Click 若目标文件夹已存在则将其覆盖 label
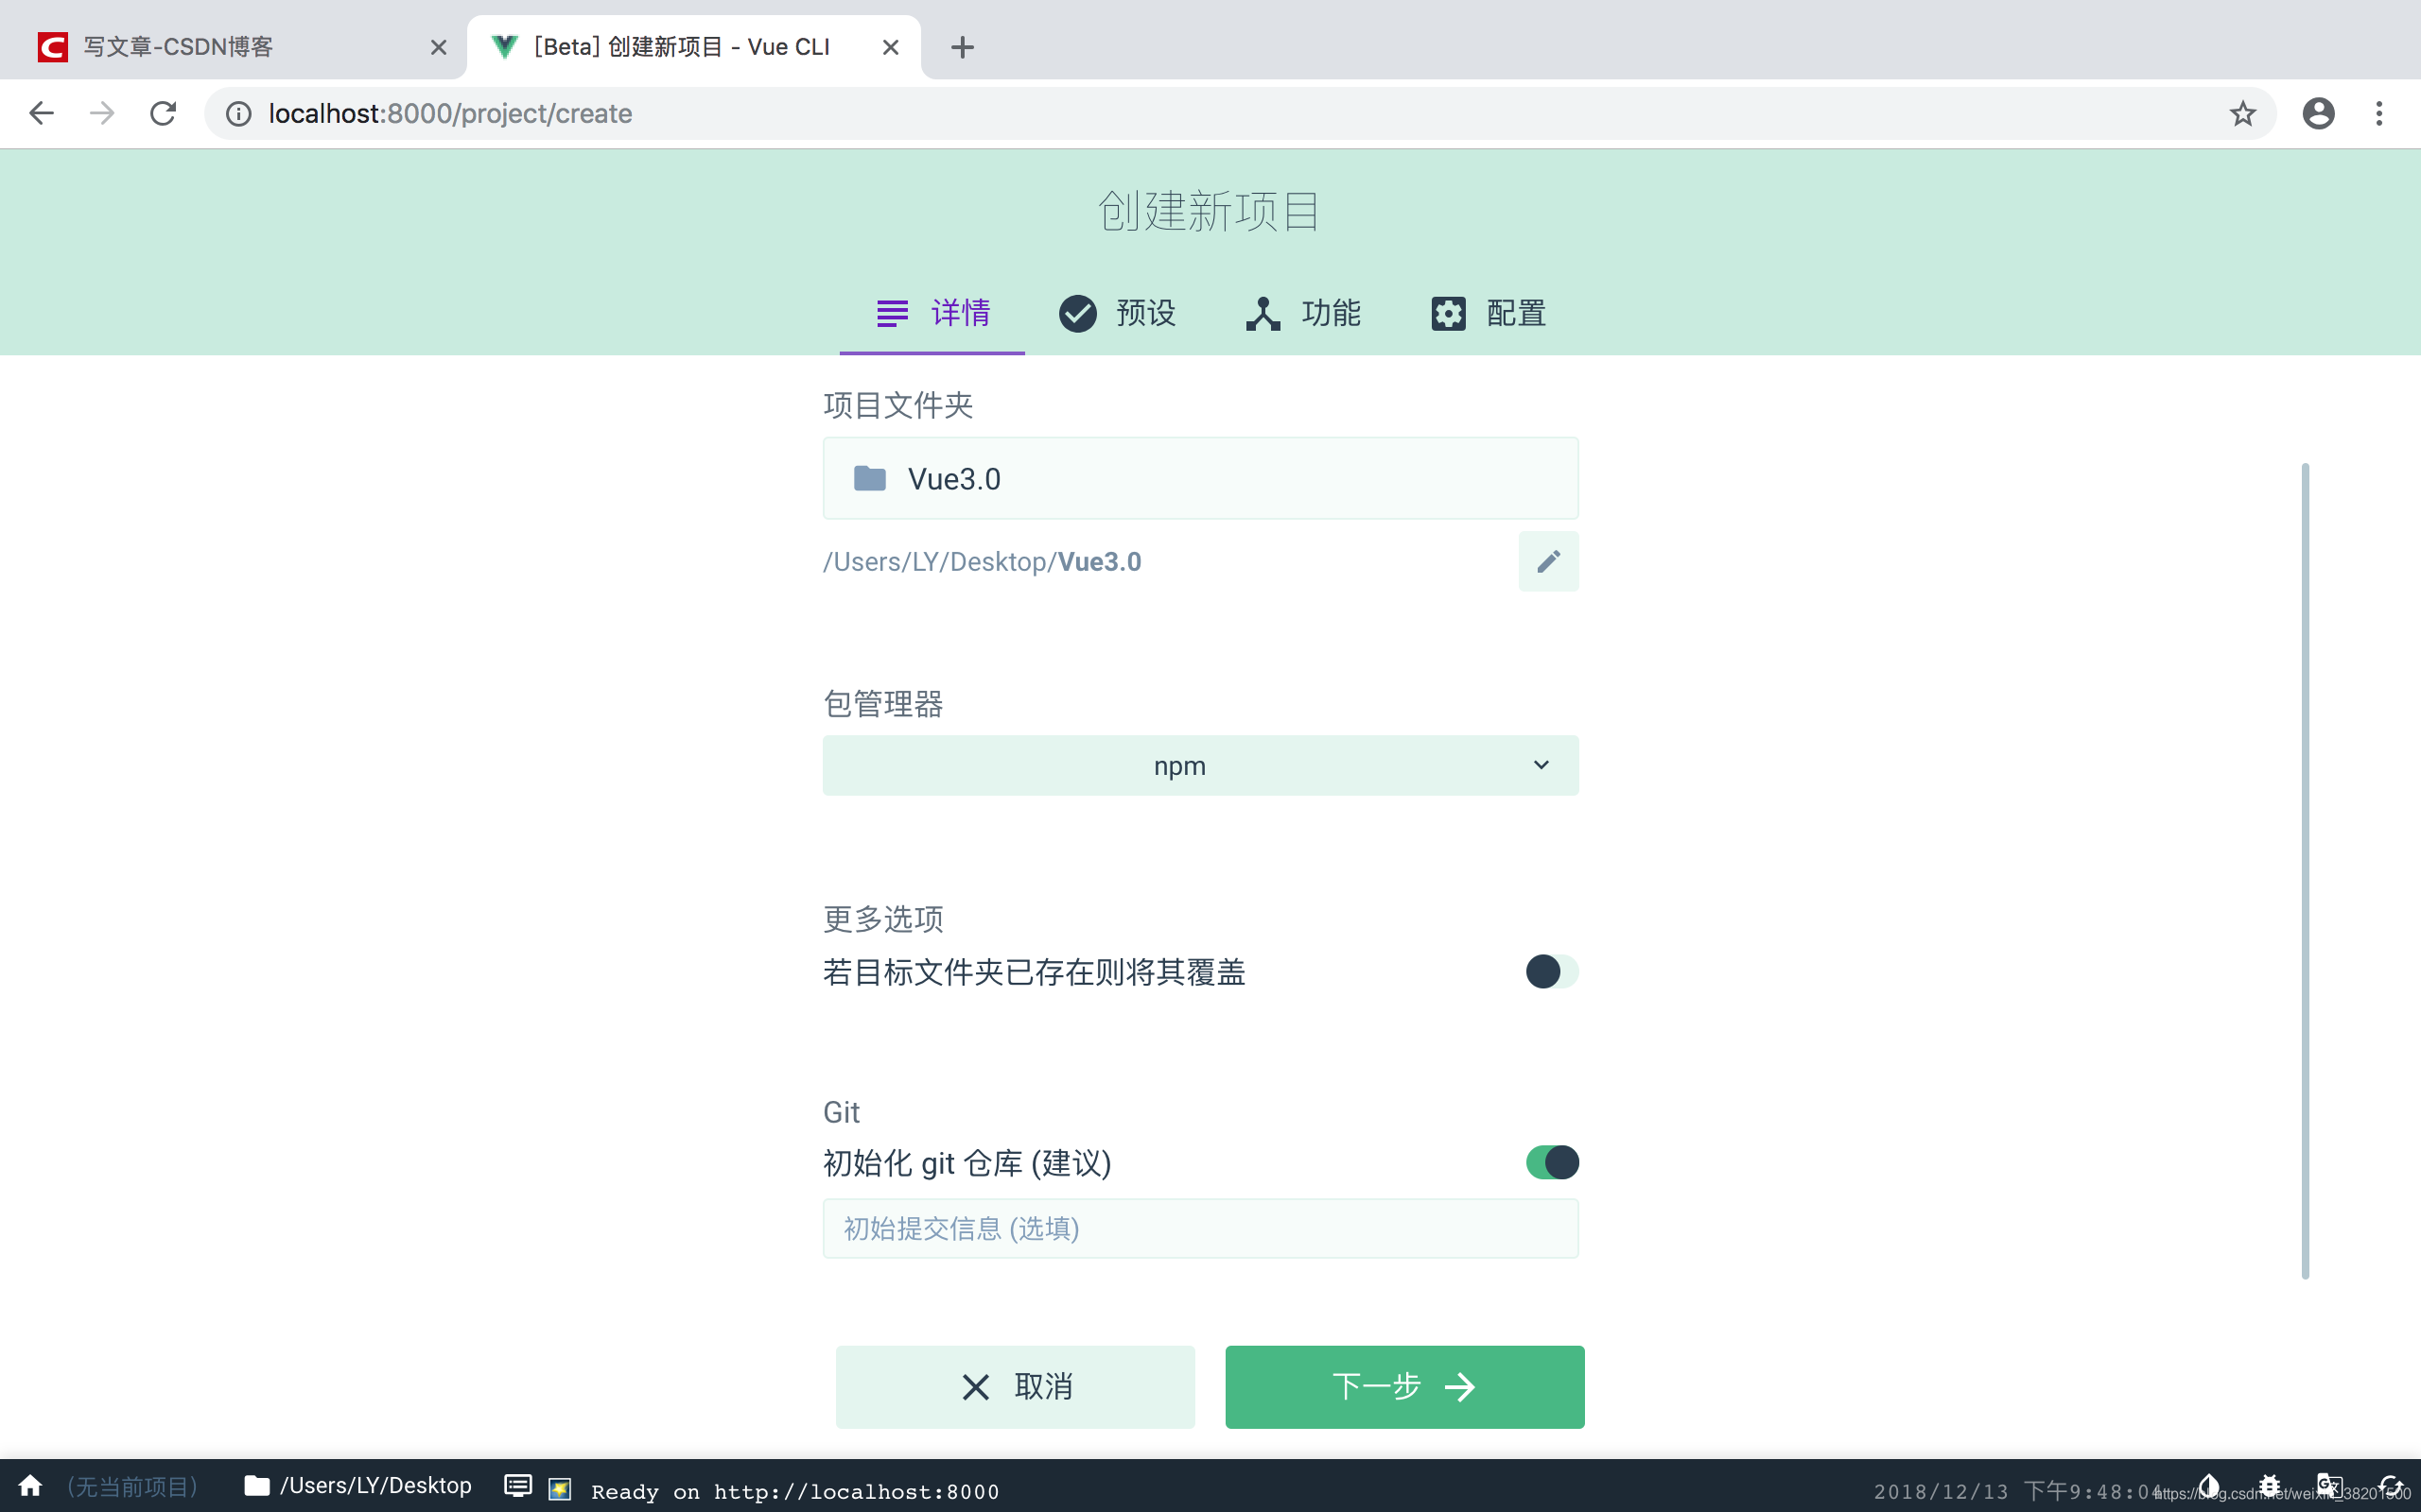The image size is (2421, 1512). pos(1034,971)
